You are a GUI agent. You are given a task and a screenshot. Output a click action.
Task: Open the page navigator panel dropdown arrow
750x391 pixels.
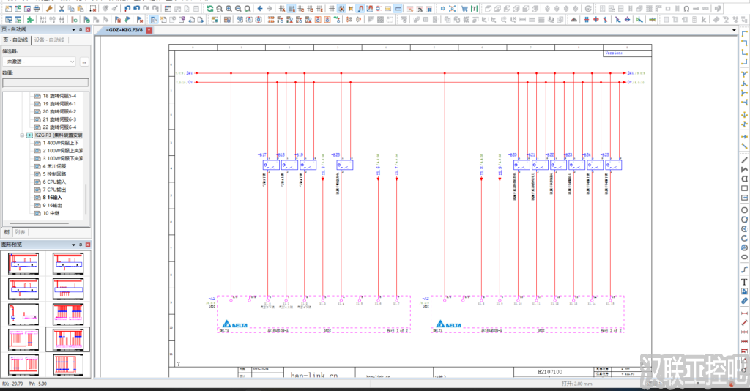[74, 29]
